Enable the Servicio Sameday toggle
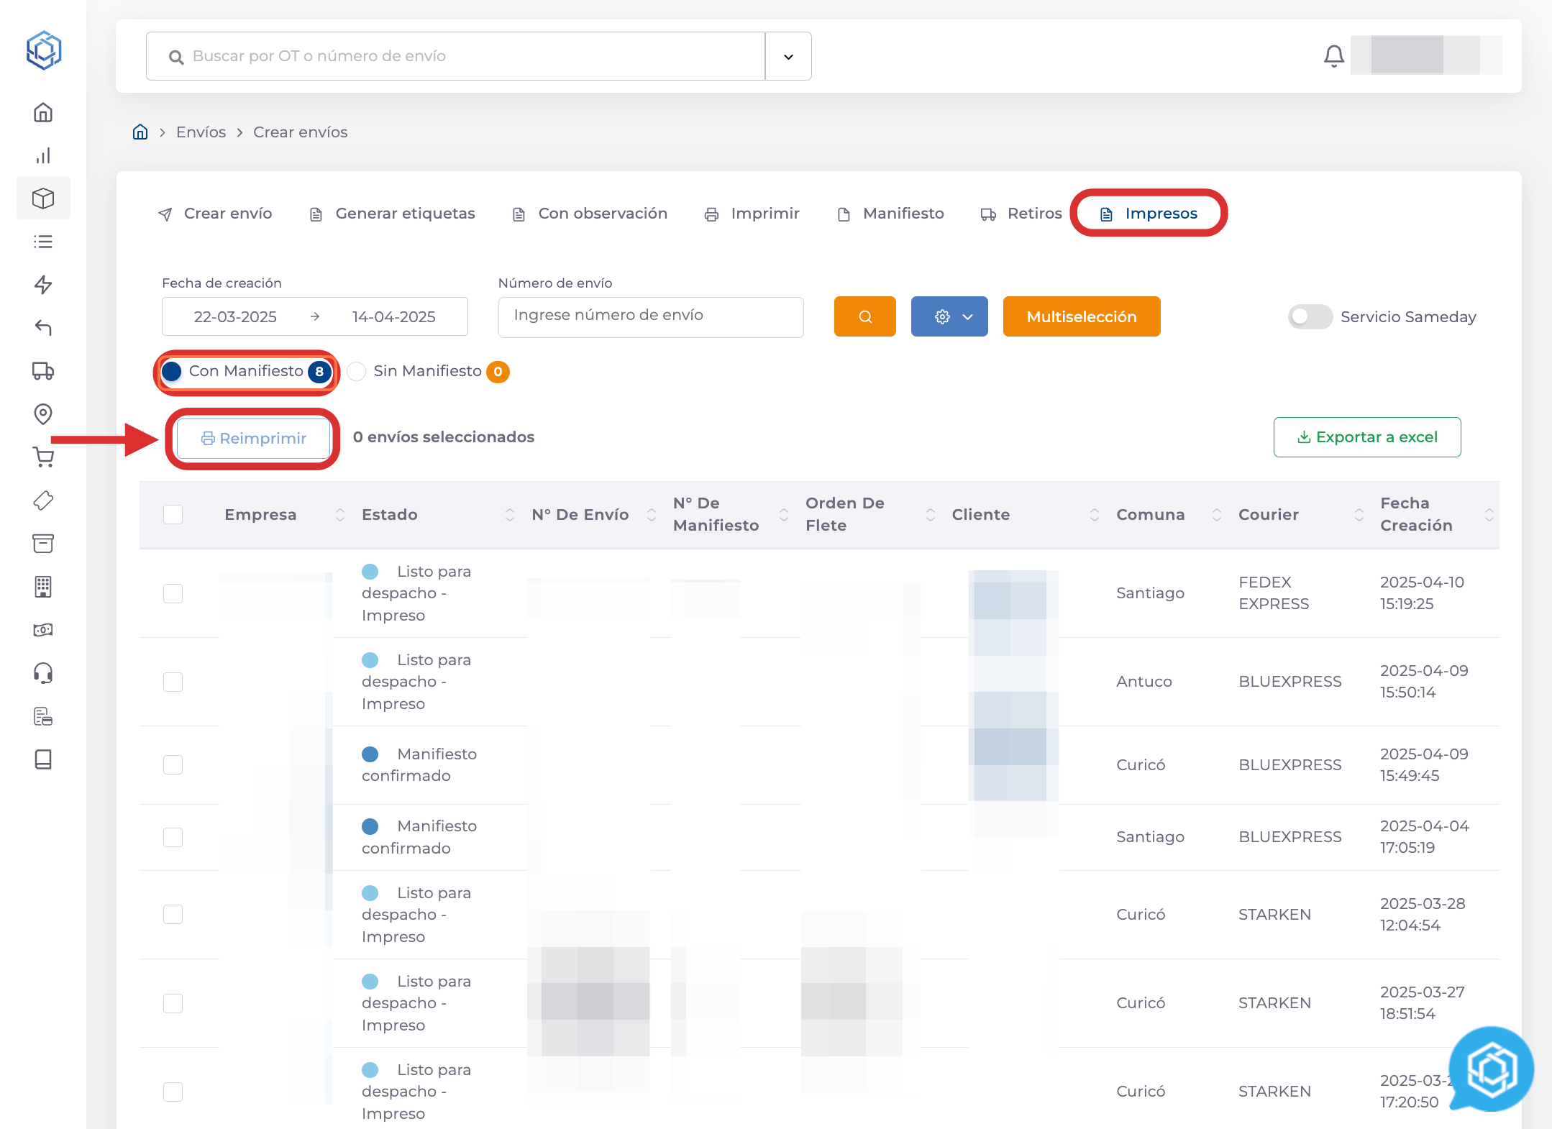This screenshot has width=1552, height=1129. pyautogui.click(x=1310, y=317)
